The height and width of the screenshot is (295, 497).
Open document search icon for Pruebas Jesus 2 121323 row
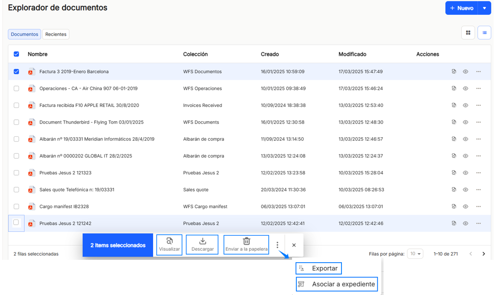[454, 173]
